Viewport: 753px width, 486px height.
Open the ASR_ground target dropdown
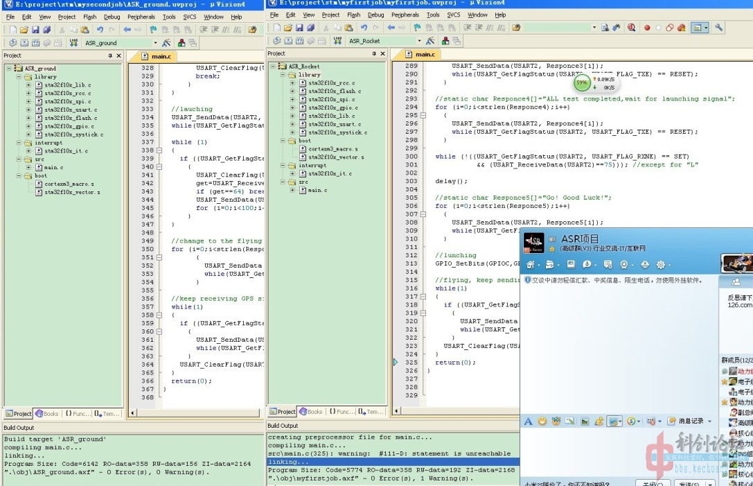155,43
